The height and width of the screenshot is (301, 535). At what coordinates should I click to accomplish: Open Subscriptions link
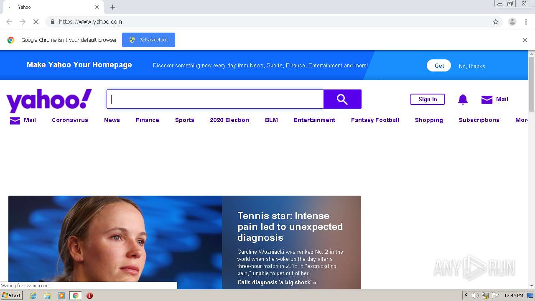(479, 120)
